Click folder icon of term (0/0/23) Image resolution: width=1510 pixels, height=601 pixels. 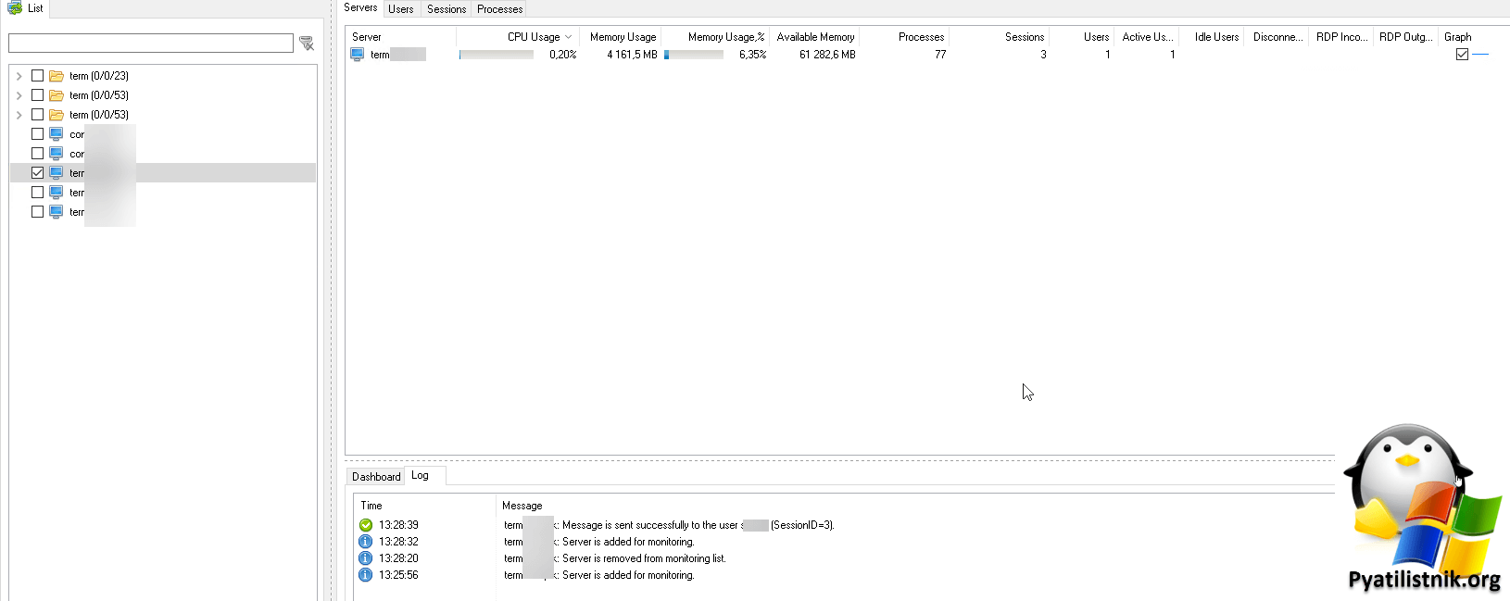[57, 76]
